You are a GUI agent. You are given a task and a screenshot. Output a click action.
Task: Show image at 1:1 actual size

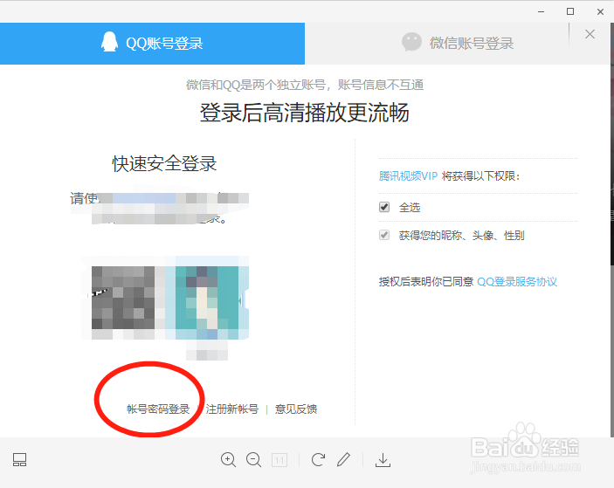279,460
